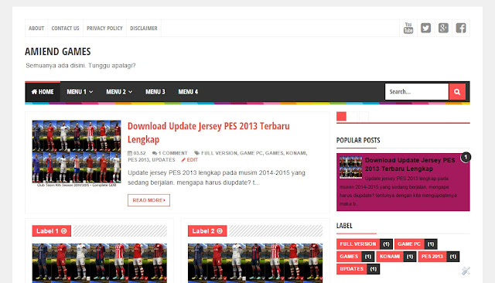Viewport: 495px width, 283px height.
Task: Open post title Download Update Jersey PES 2013
Action: pyautogui.click(x=208, y=132)
